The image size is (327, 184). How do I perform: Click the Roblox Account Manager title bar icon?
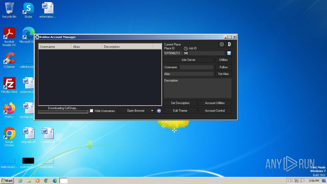tap(37, 37)
